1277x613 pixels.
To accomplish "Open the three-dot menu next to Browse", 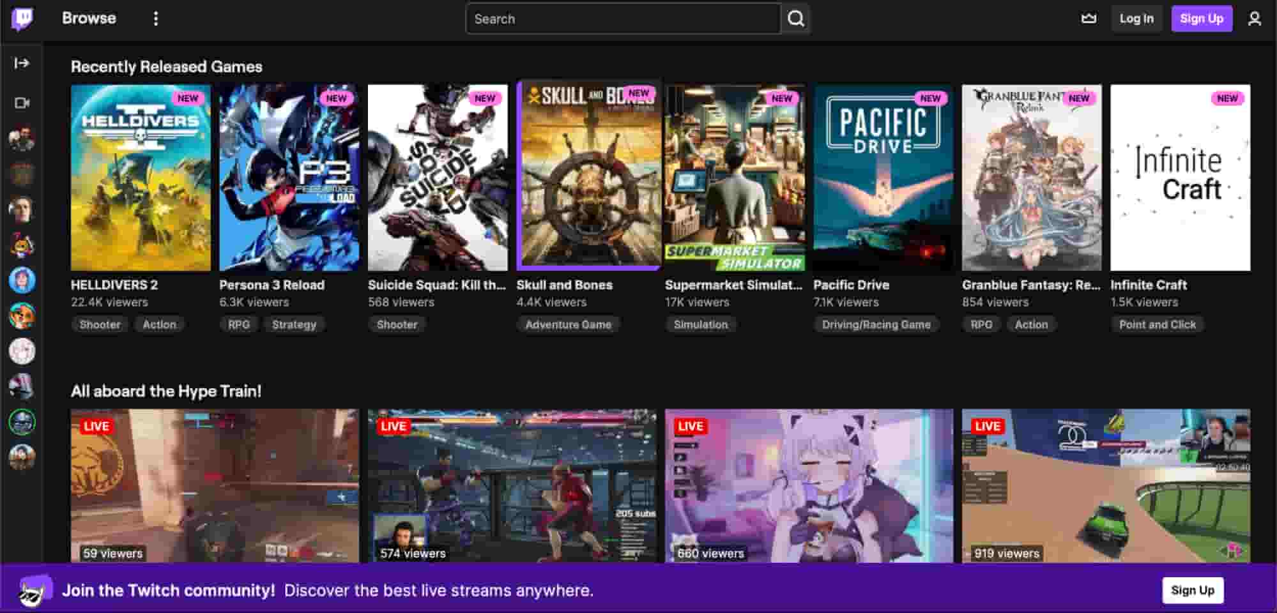I will click(x=157, y=18).
